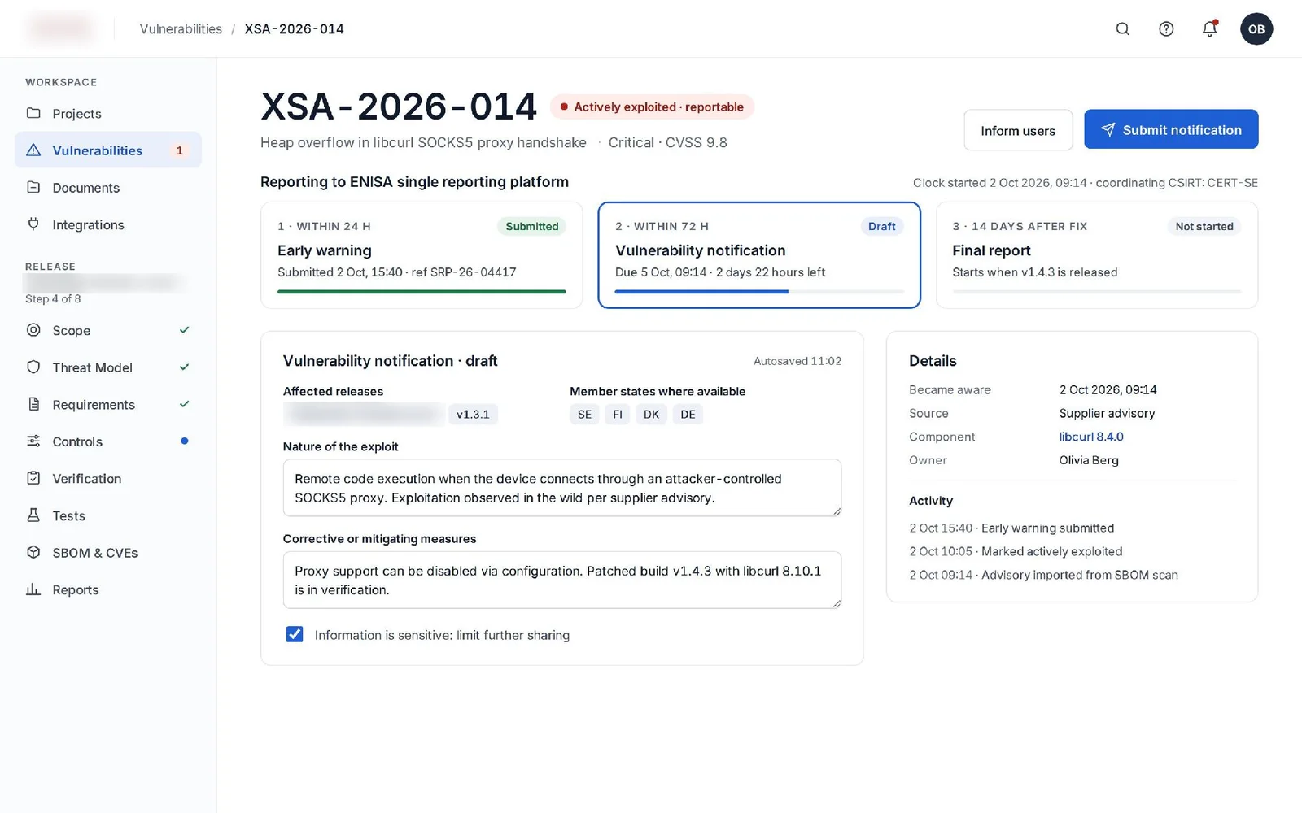Screen dimensions: 1302x813
Task: Click the Threat Model shield icon
Action: (x=33, y=367)
